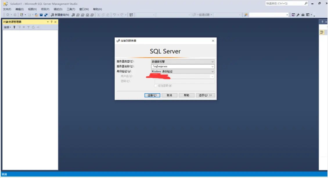Viewport: 328px width, 178px height.
Task: Toggle the Remember password (记住密码) checkbox
Action: [156, 86]
